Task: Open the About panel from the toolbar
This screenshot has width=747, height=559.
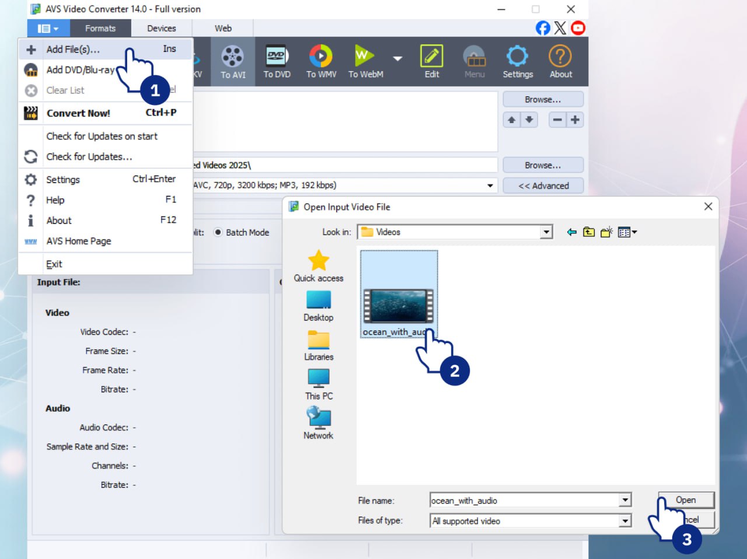Action: [x=560, y=61]
